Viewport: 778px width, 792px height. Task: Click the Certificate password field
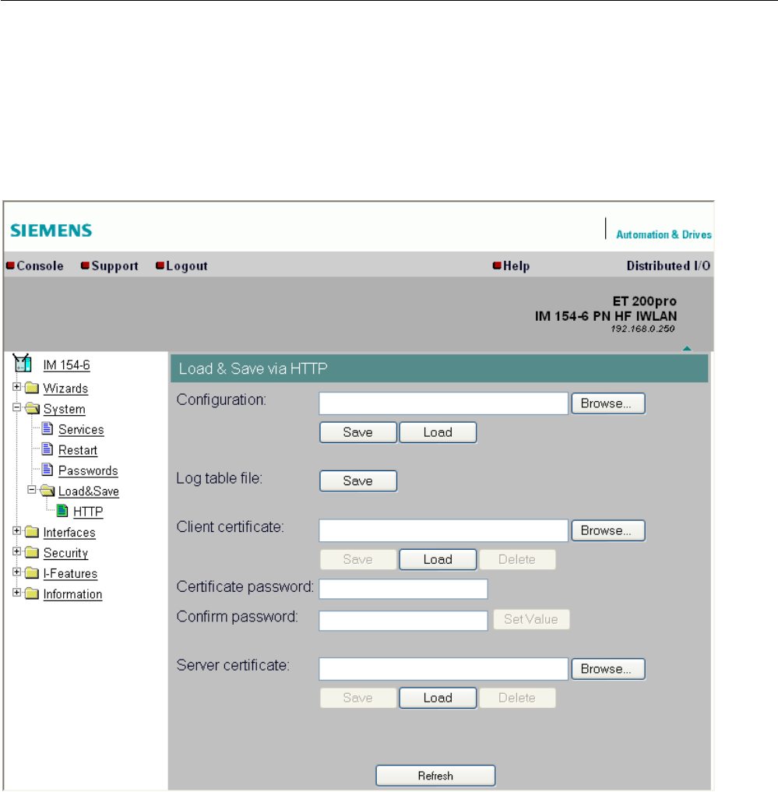click(x=403, y=589)
